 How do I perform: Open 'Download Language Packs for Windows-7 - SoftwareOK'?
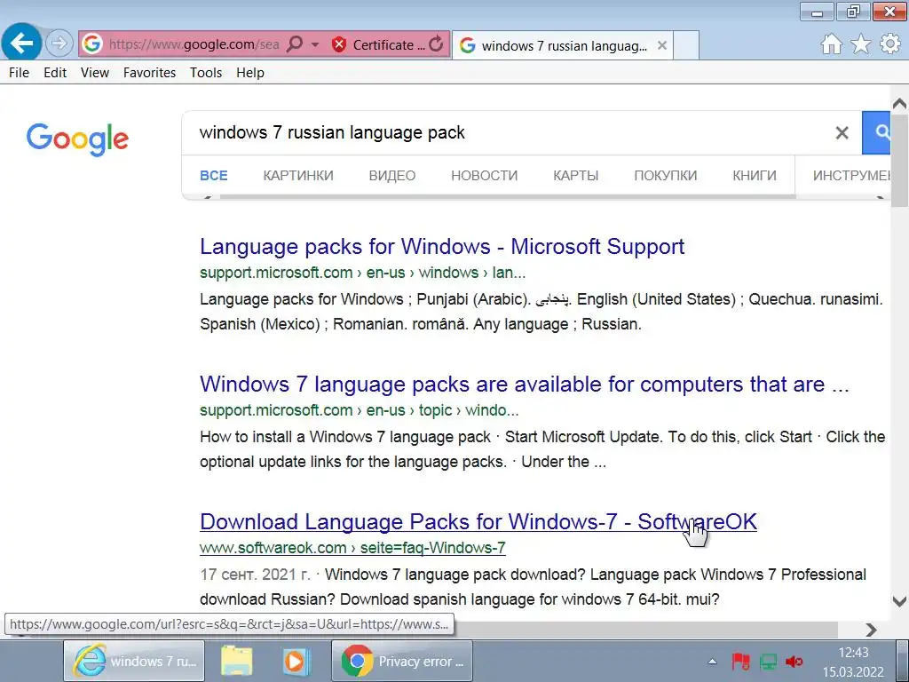click(x=478, y=521)
